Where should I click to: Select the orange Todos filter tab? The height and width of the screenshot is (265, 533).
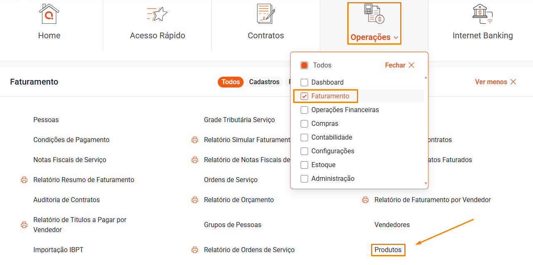point(231,82)
